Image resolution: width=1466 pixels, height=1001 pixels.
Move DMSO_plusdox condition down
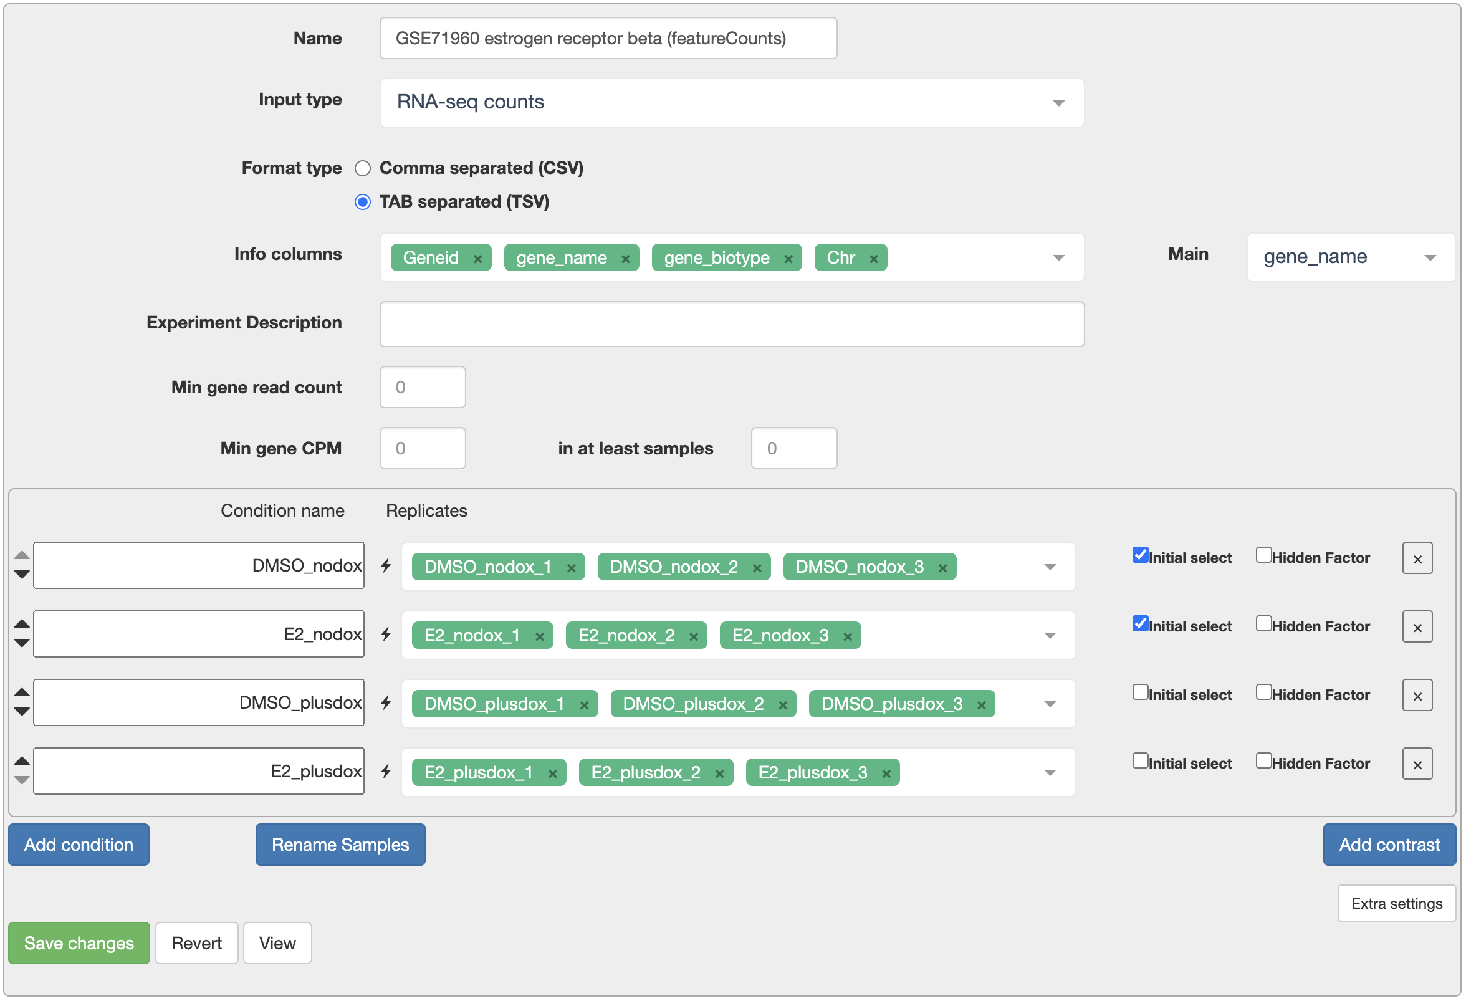coord(21,712)
